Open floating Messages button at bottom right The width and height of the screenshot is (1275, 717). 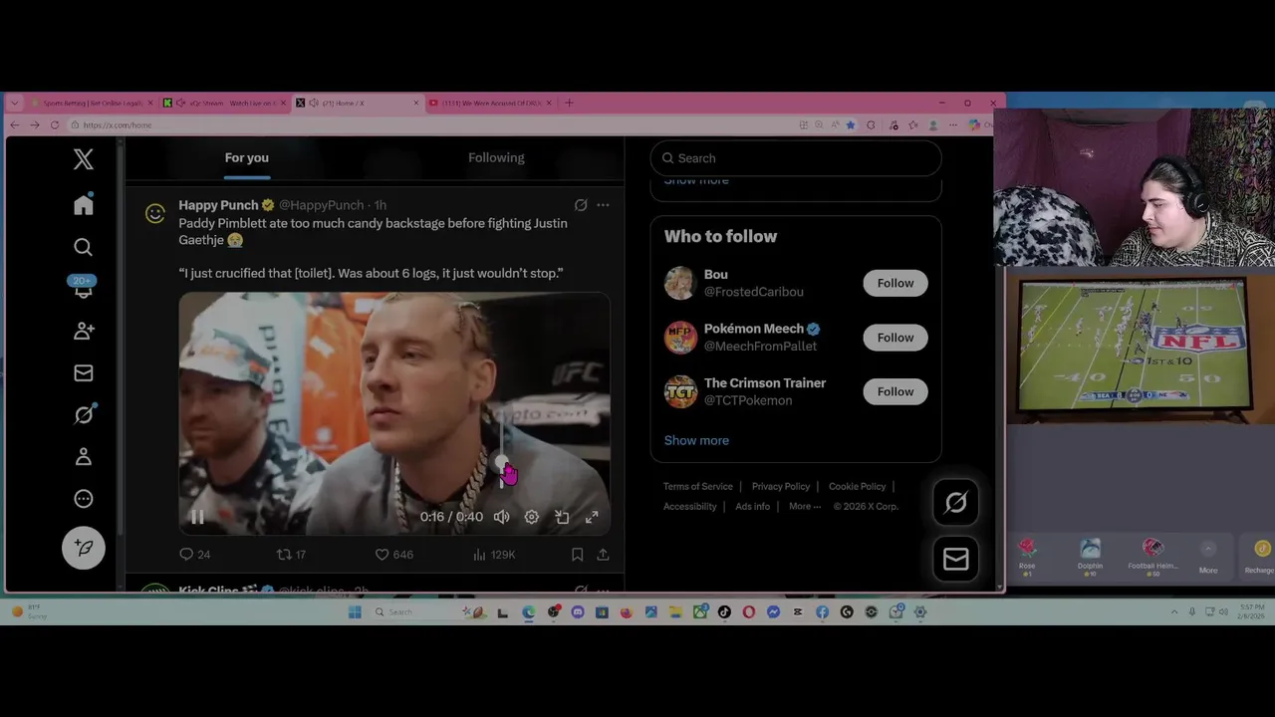(955, 560)
